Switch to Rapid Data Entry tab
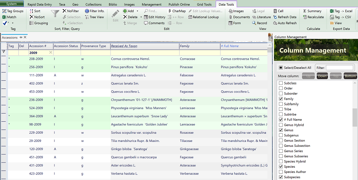This screenshot has width=358, height=180. [40, 4]
